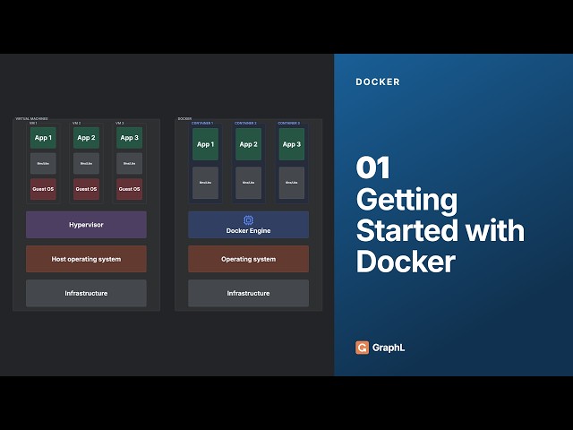The image size is (573, 430).
Task: Click the Host operating system block
Action: 86,259
